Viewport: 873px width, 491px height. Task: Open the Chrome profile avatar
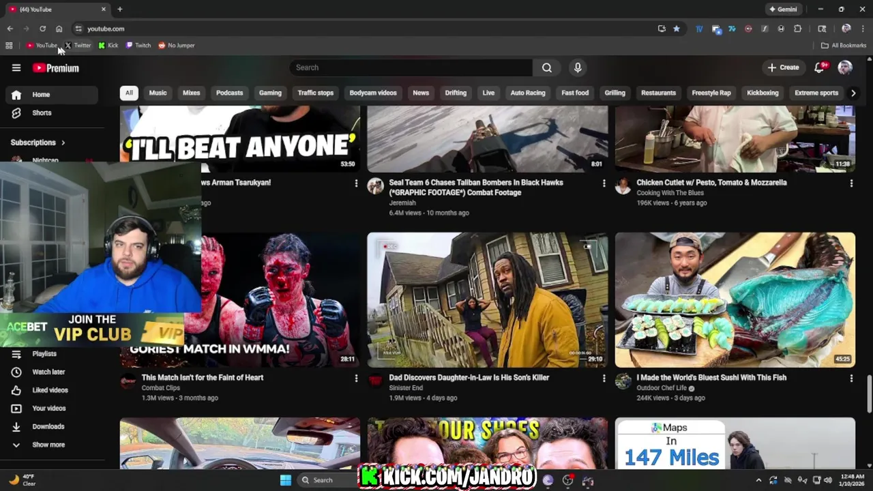pos(846,29)
